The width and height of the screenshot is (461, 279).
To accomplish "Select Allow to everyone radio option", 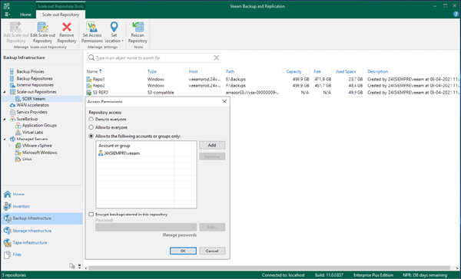I will click(91, 127).
